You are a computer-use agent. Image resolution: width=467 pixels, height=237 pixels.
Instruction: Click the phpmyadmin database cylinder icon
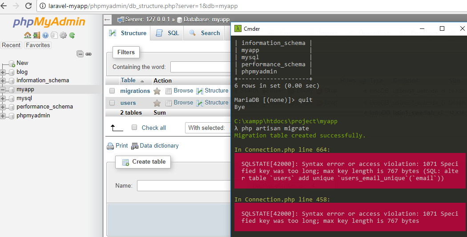12,116
